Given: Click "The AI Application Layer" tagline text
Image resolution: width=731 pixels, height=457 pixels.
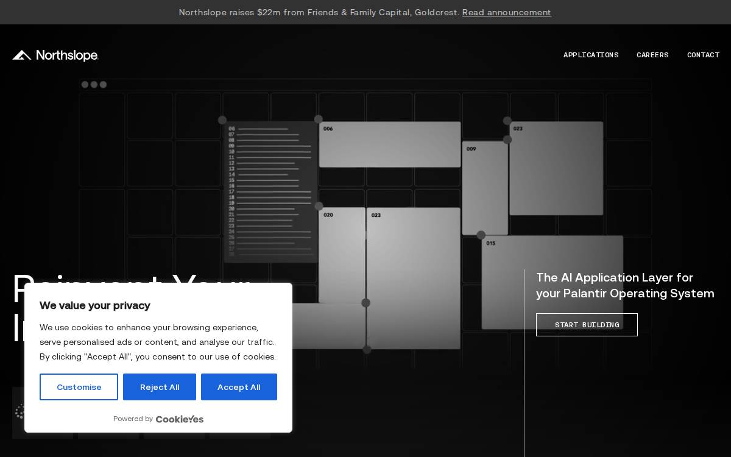Looking at the screenshot, I should click(x=625, y=285).
